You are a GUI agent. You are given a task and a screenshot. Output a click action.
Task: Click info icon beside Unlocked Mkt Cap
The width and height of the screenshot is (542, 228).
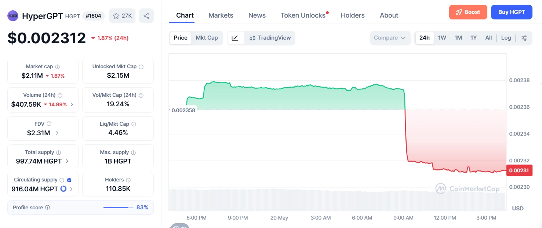click(141, 67)
